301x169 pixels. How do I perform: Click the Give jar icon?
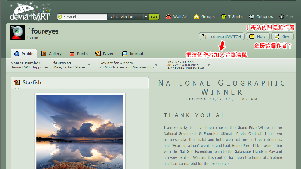(x=277, y=36)
